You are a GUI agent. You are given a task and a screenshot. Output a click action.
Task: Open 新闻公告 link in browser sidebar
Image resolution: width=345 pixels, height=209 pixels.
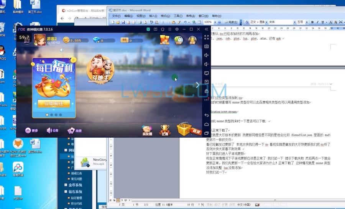coord(77,173)
